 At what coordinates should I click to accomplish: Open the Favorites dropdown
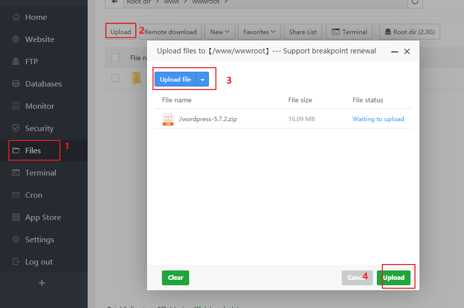tap(259, 32)
